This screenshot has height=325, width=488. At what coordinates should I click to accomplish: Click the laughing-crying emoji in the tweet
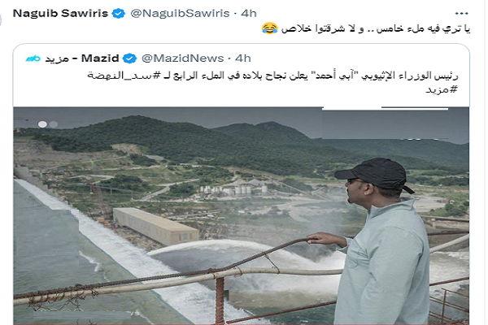(x=269, y=28)
